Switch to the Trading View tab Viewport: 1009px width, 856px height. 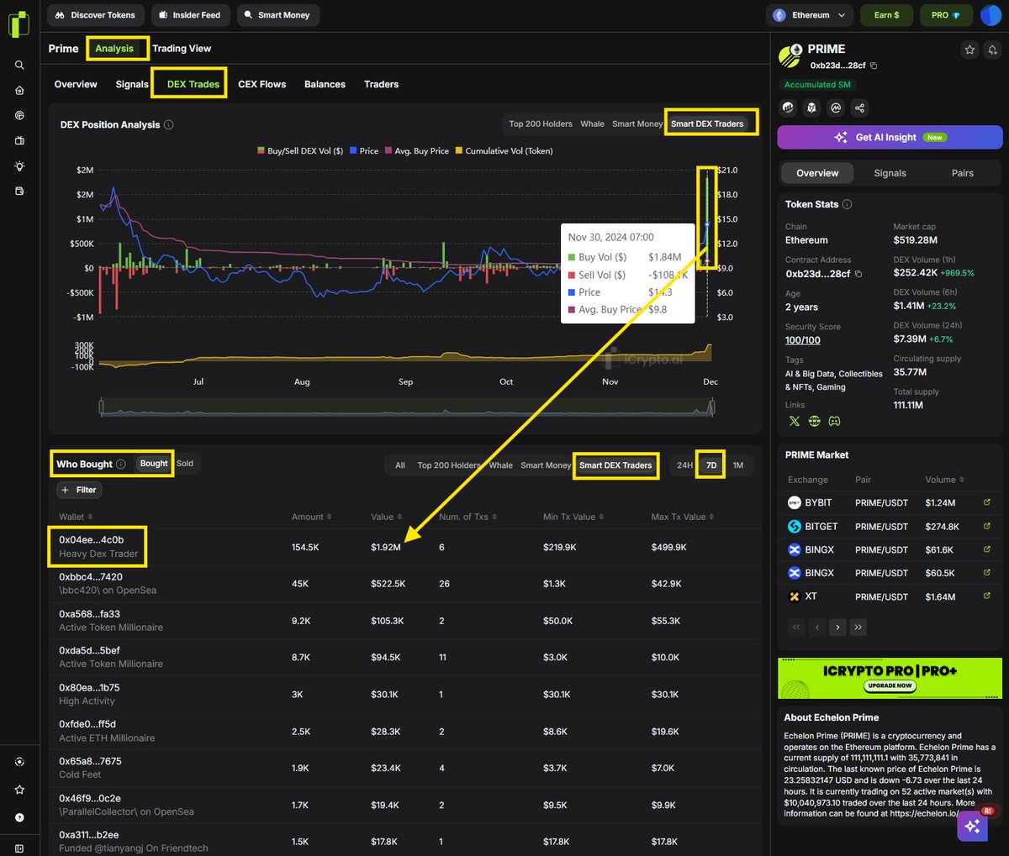click(x=182, y=49)
